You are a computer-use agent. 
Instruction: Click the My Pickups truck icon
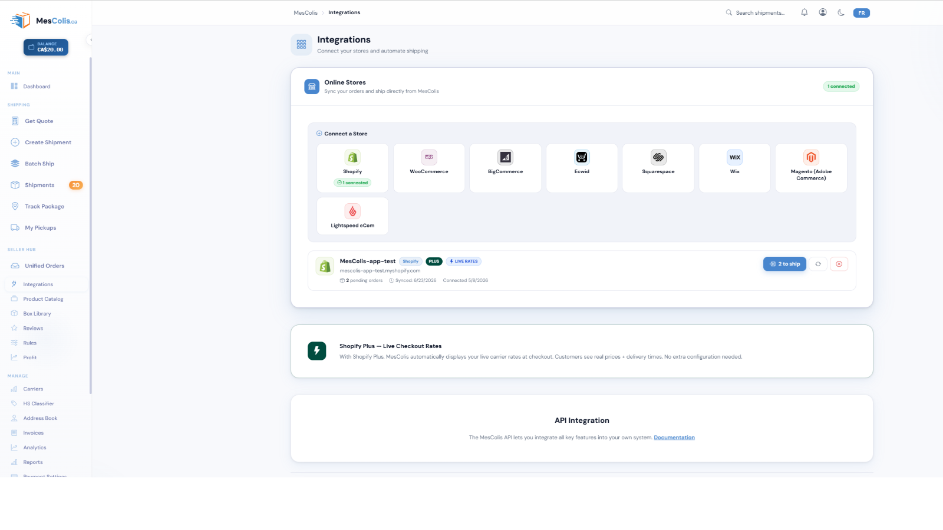point(15,228)
